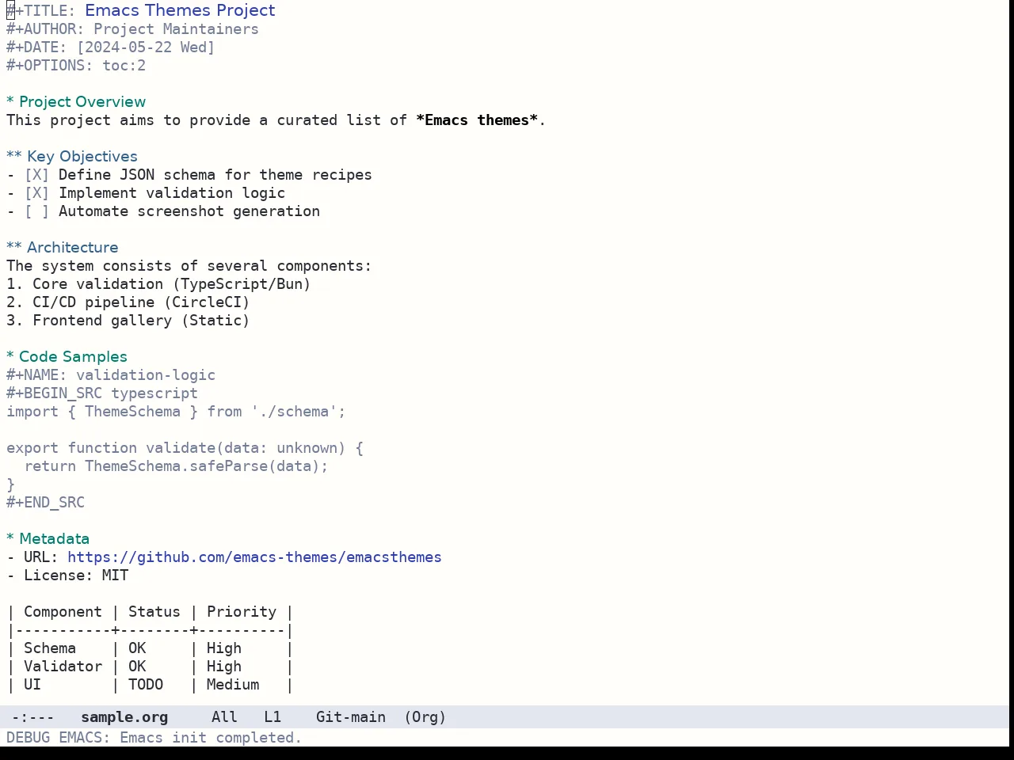Collapse the Project Overview heading
Image resolution: width=1014 pixels, height=760 pixels.
pos(76,102)
